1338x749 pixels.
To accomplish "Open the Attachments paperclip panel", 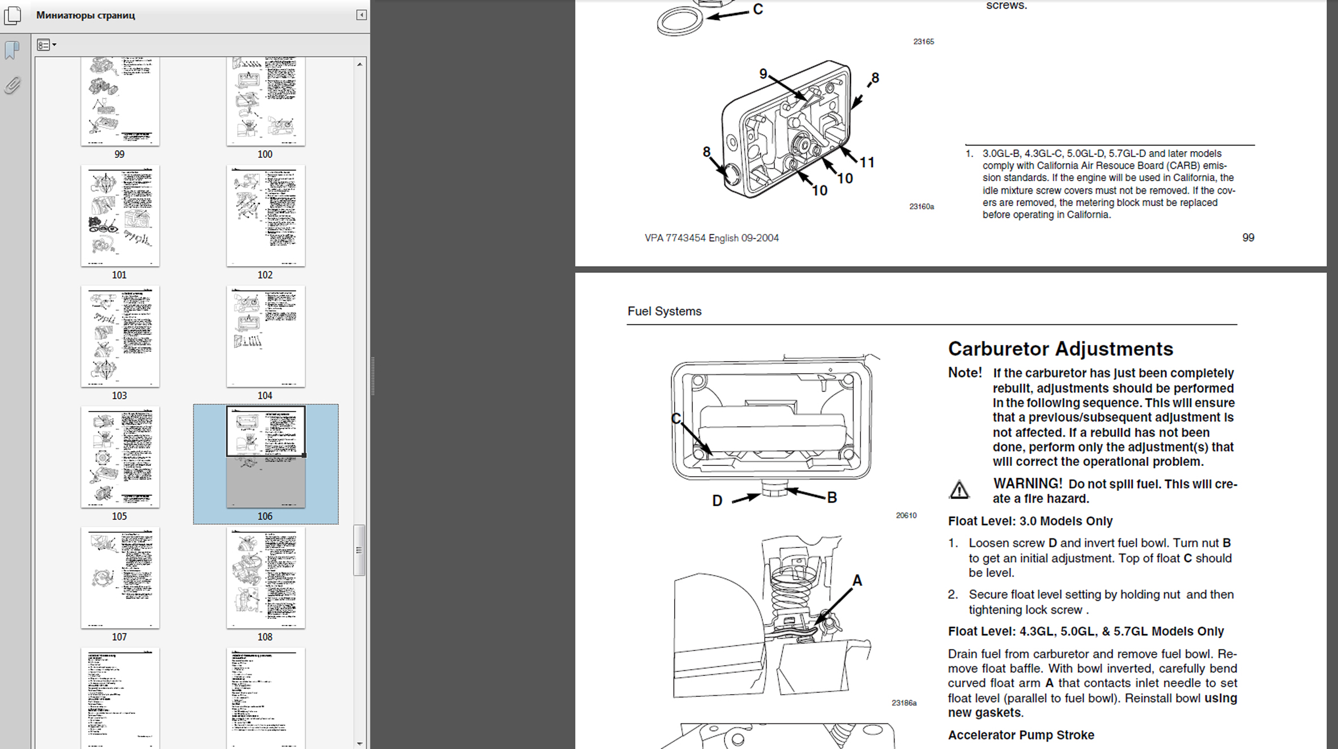I will click(x=12, y=85).
